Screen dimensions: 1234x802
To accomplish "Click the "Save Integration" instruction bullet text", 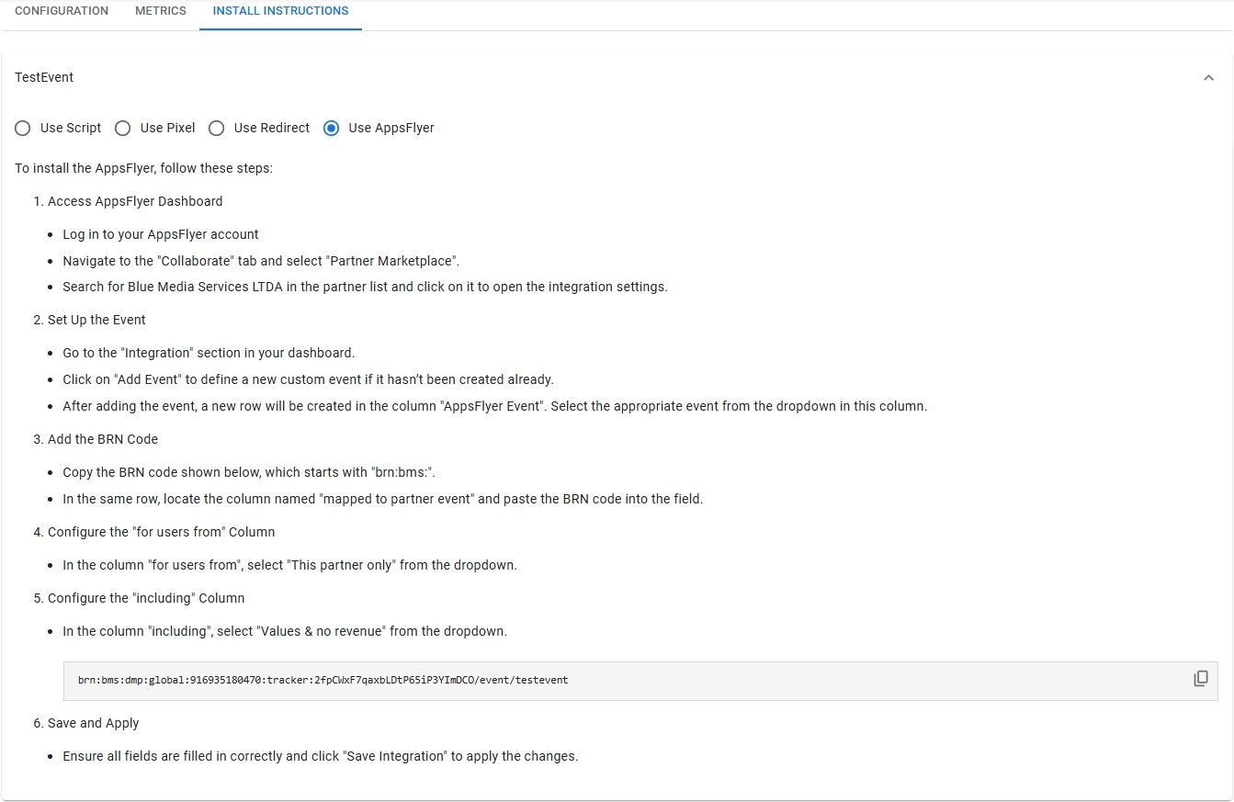I will (x=320, y=756).
